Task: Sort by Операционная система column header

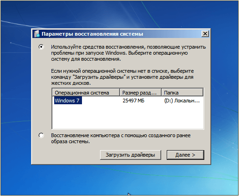Action: (86, 93)
